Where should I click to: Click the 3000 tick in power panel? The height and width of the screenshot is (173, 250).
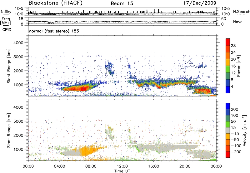(18, 57)
